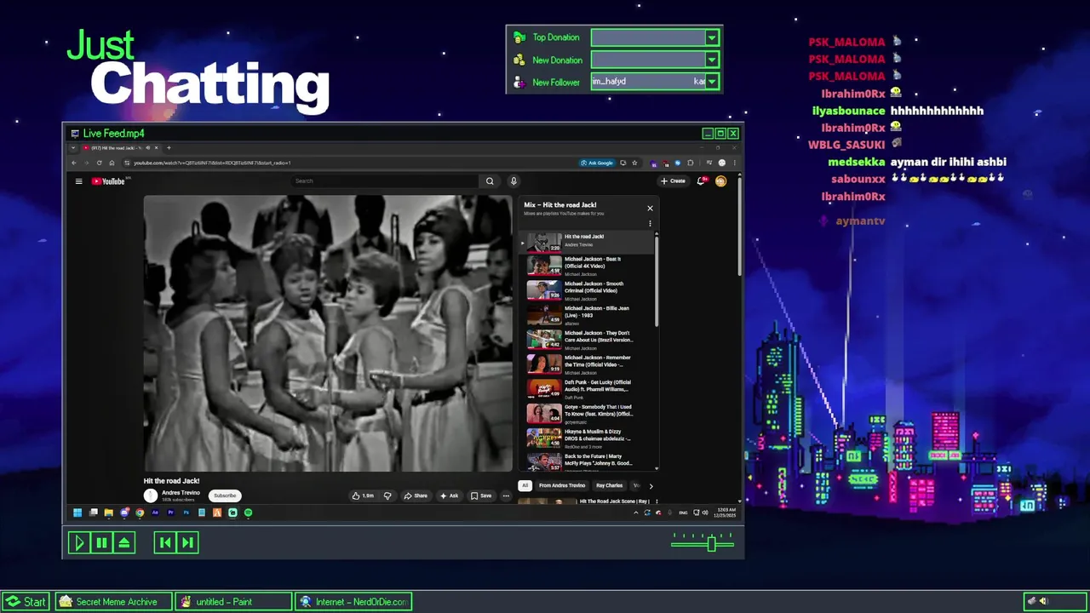Like the video with thumbs-up icon

(x=363, y=496)
